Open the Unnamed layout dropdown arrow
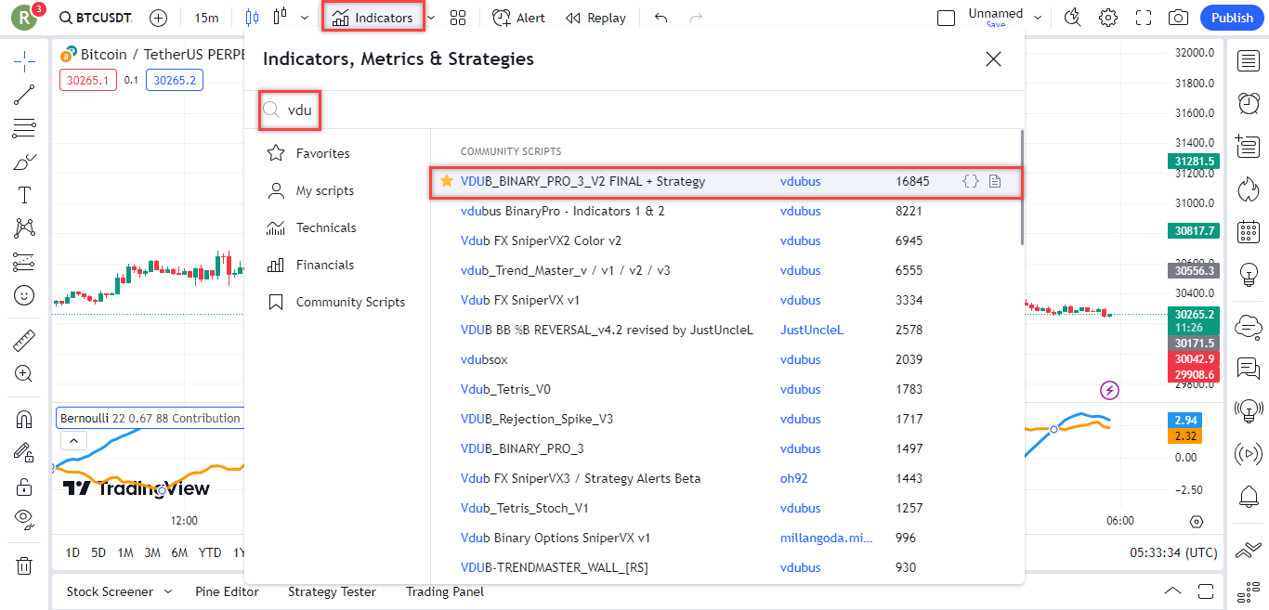 [x=1038, y=18]
